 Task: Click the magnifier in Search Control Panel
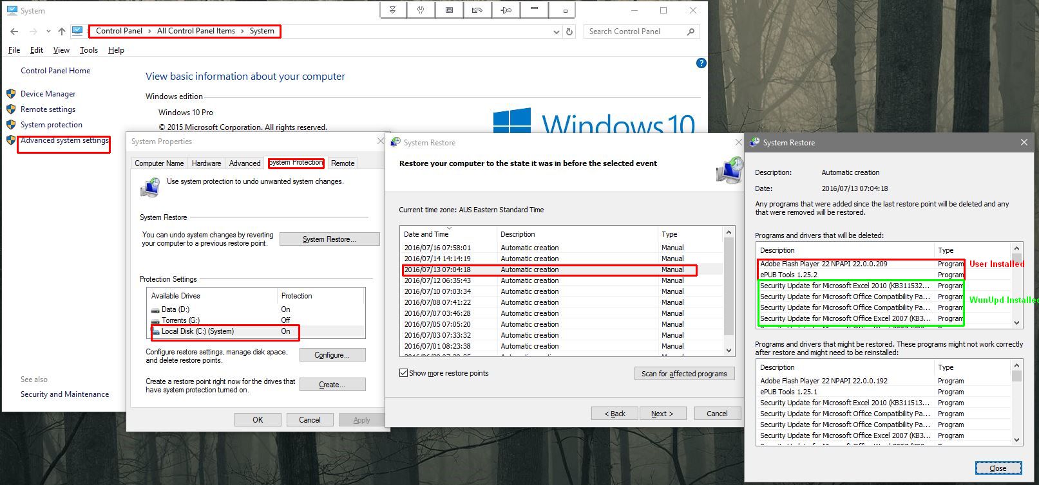[691, 32]
